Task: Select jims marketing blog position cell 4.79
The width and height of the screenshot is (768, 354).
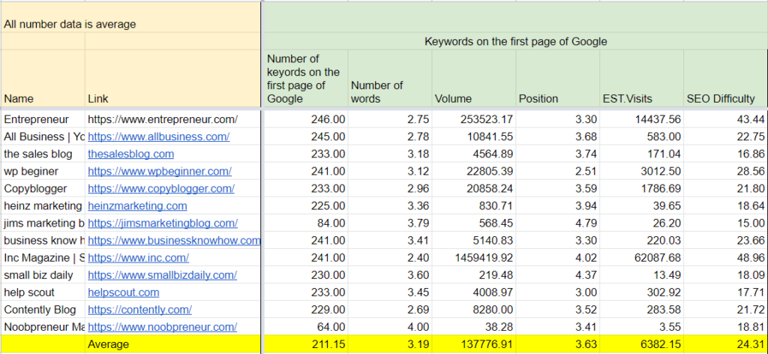Action: [x=557, y=223]
